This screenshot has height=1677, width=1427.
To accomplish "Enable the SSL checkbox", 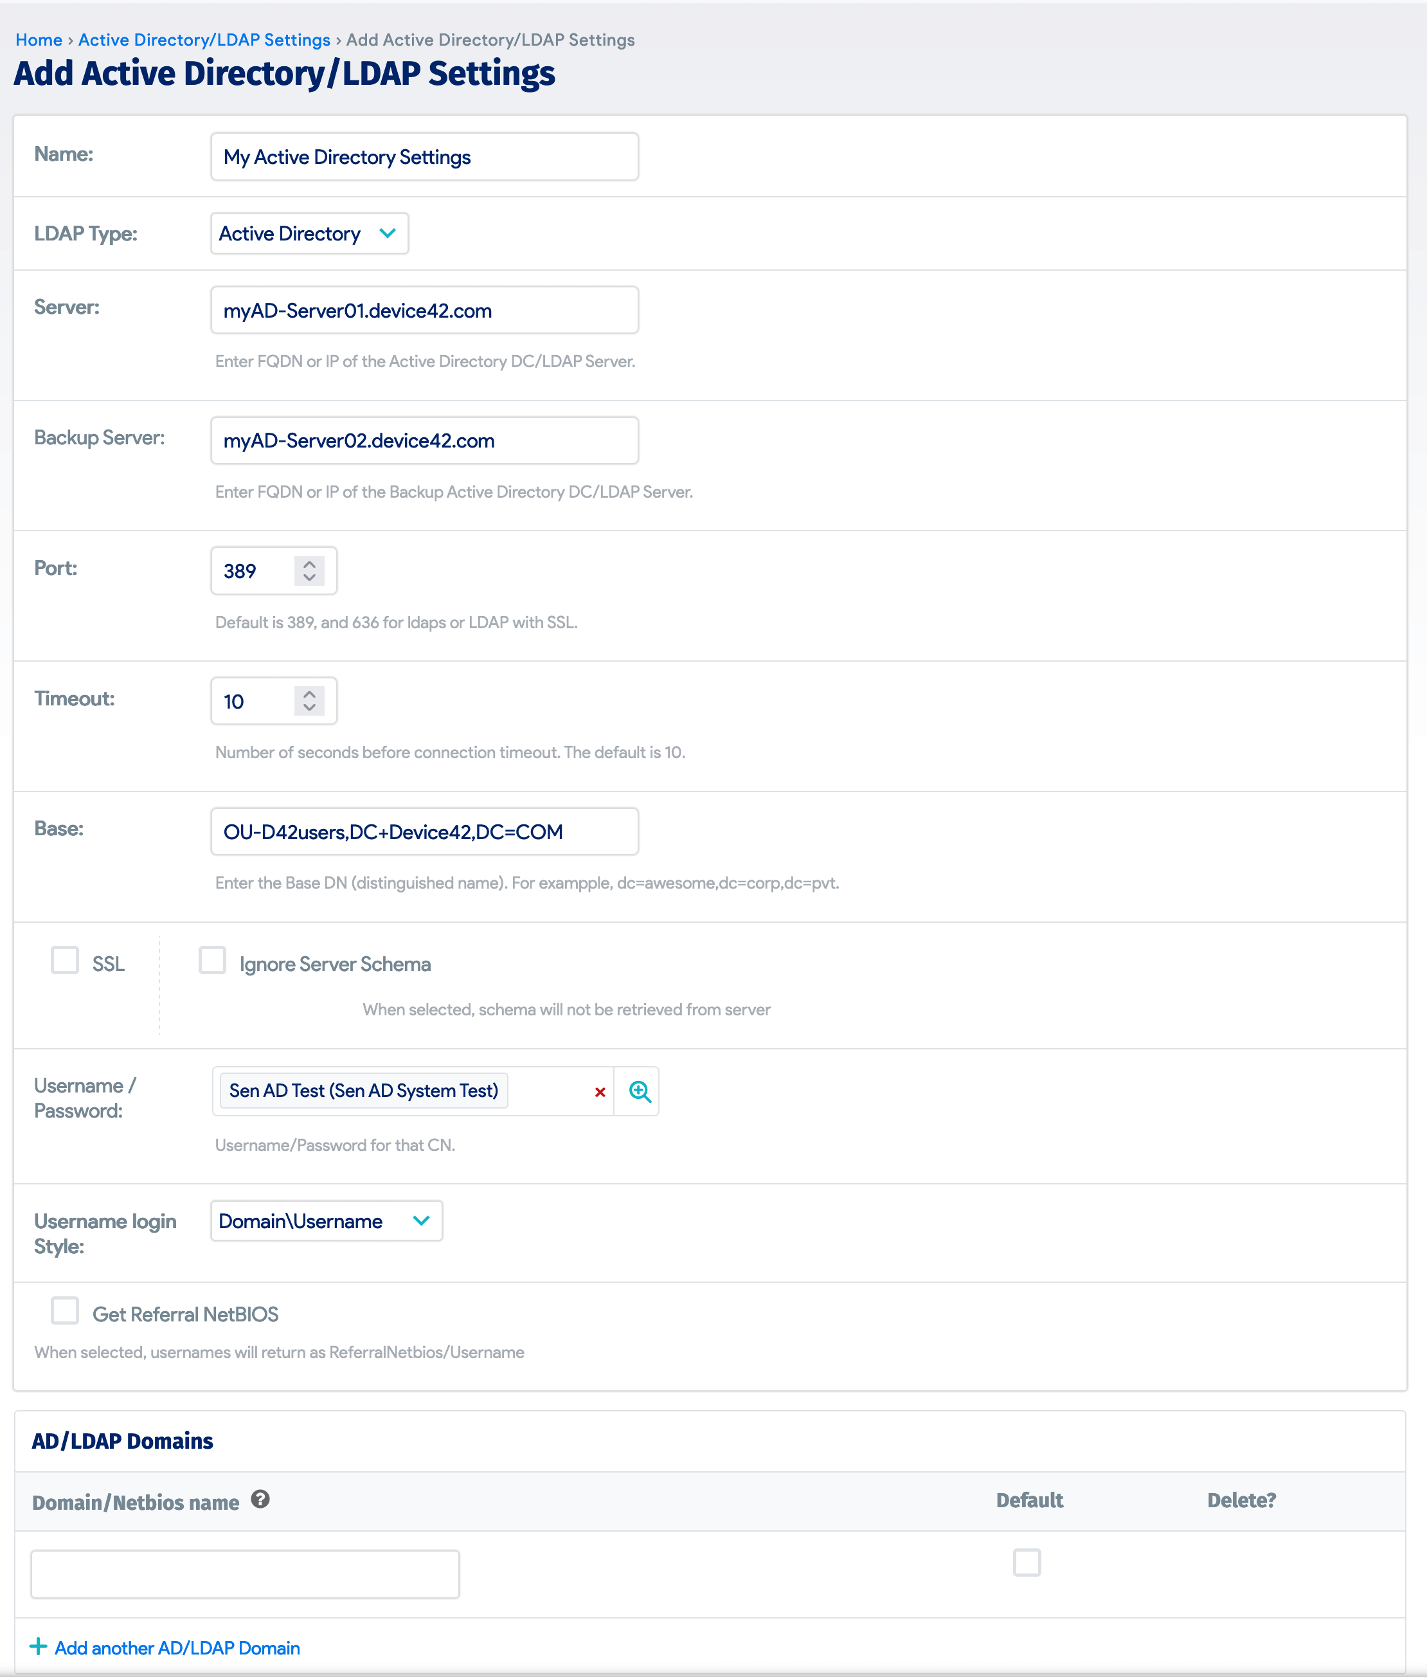I will (x=65, y=961).
